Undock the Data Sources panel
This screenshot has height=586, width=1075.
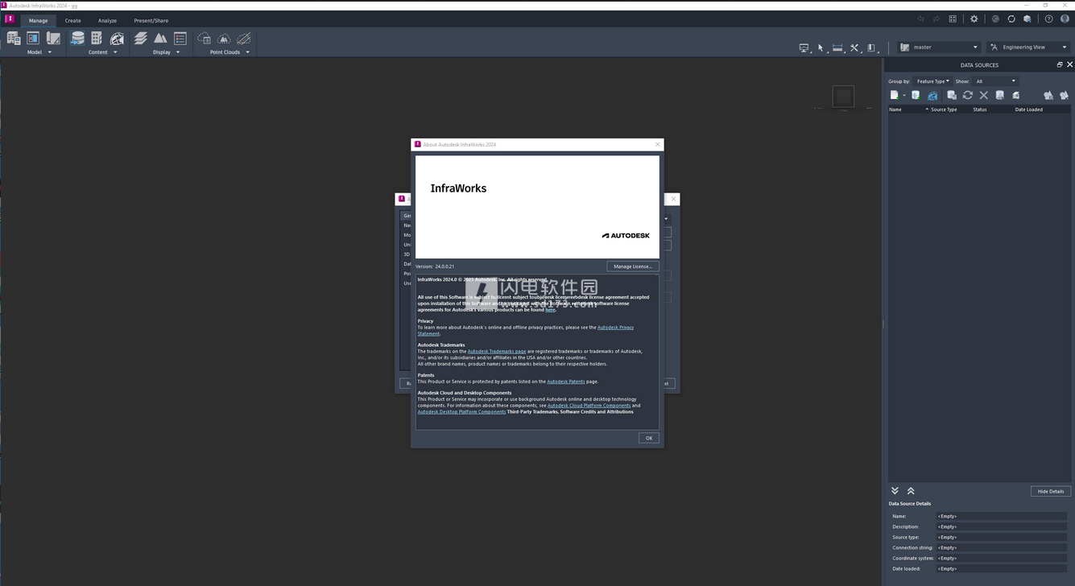(x=1060, y=65)
